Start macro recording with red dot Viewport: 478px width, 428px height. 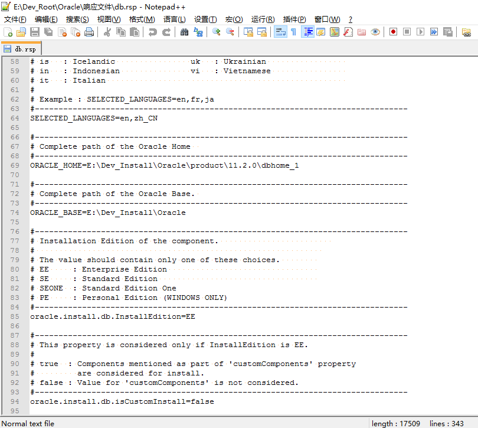tap(393, 32)
